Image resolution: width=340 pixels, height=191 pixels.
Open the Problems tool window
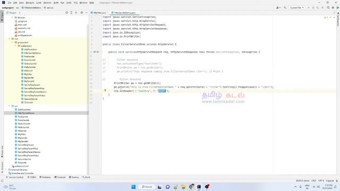click(45, 177)
